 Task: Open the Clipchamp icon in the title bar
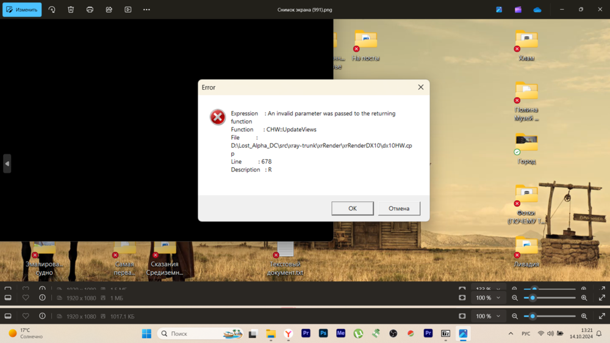coord(518,10)
